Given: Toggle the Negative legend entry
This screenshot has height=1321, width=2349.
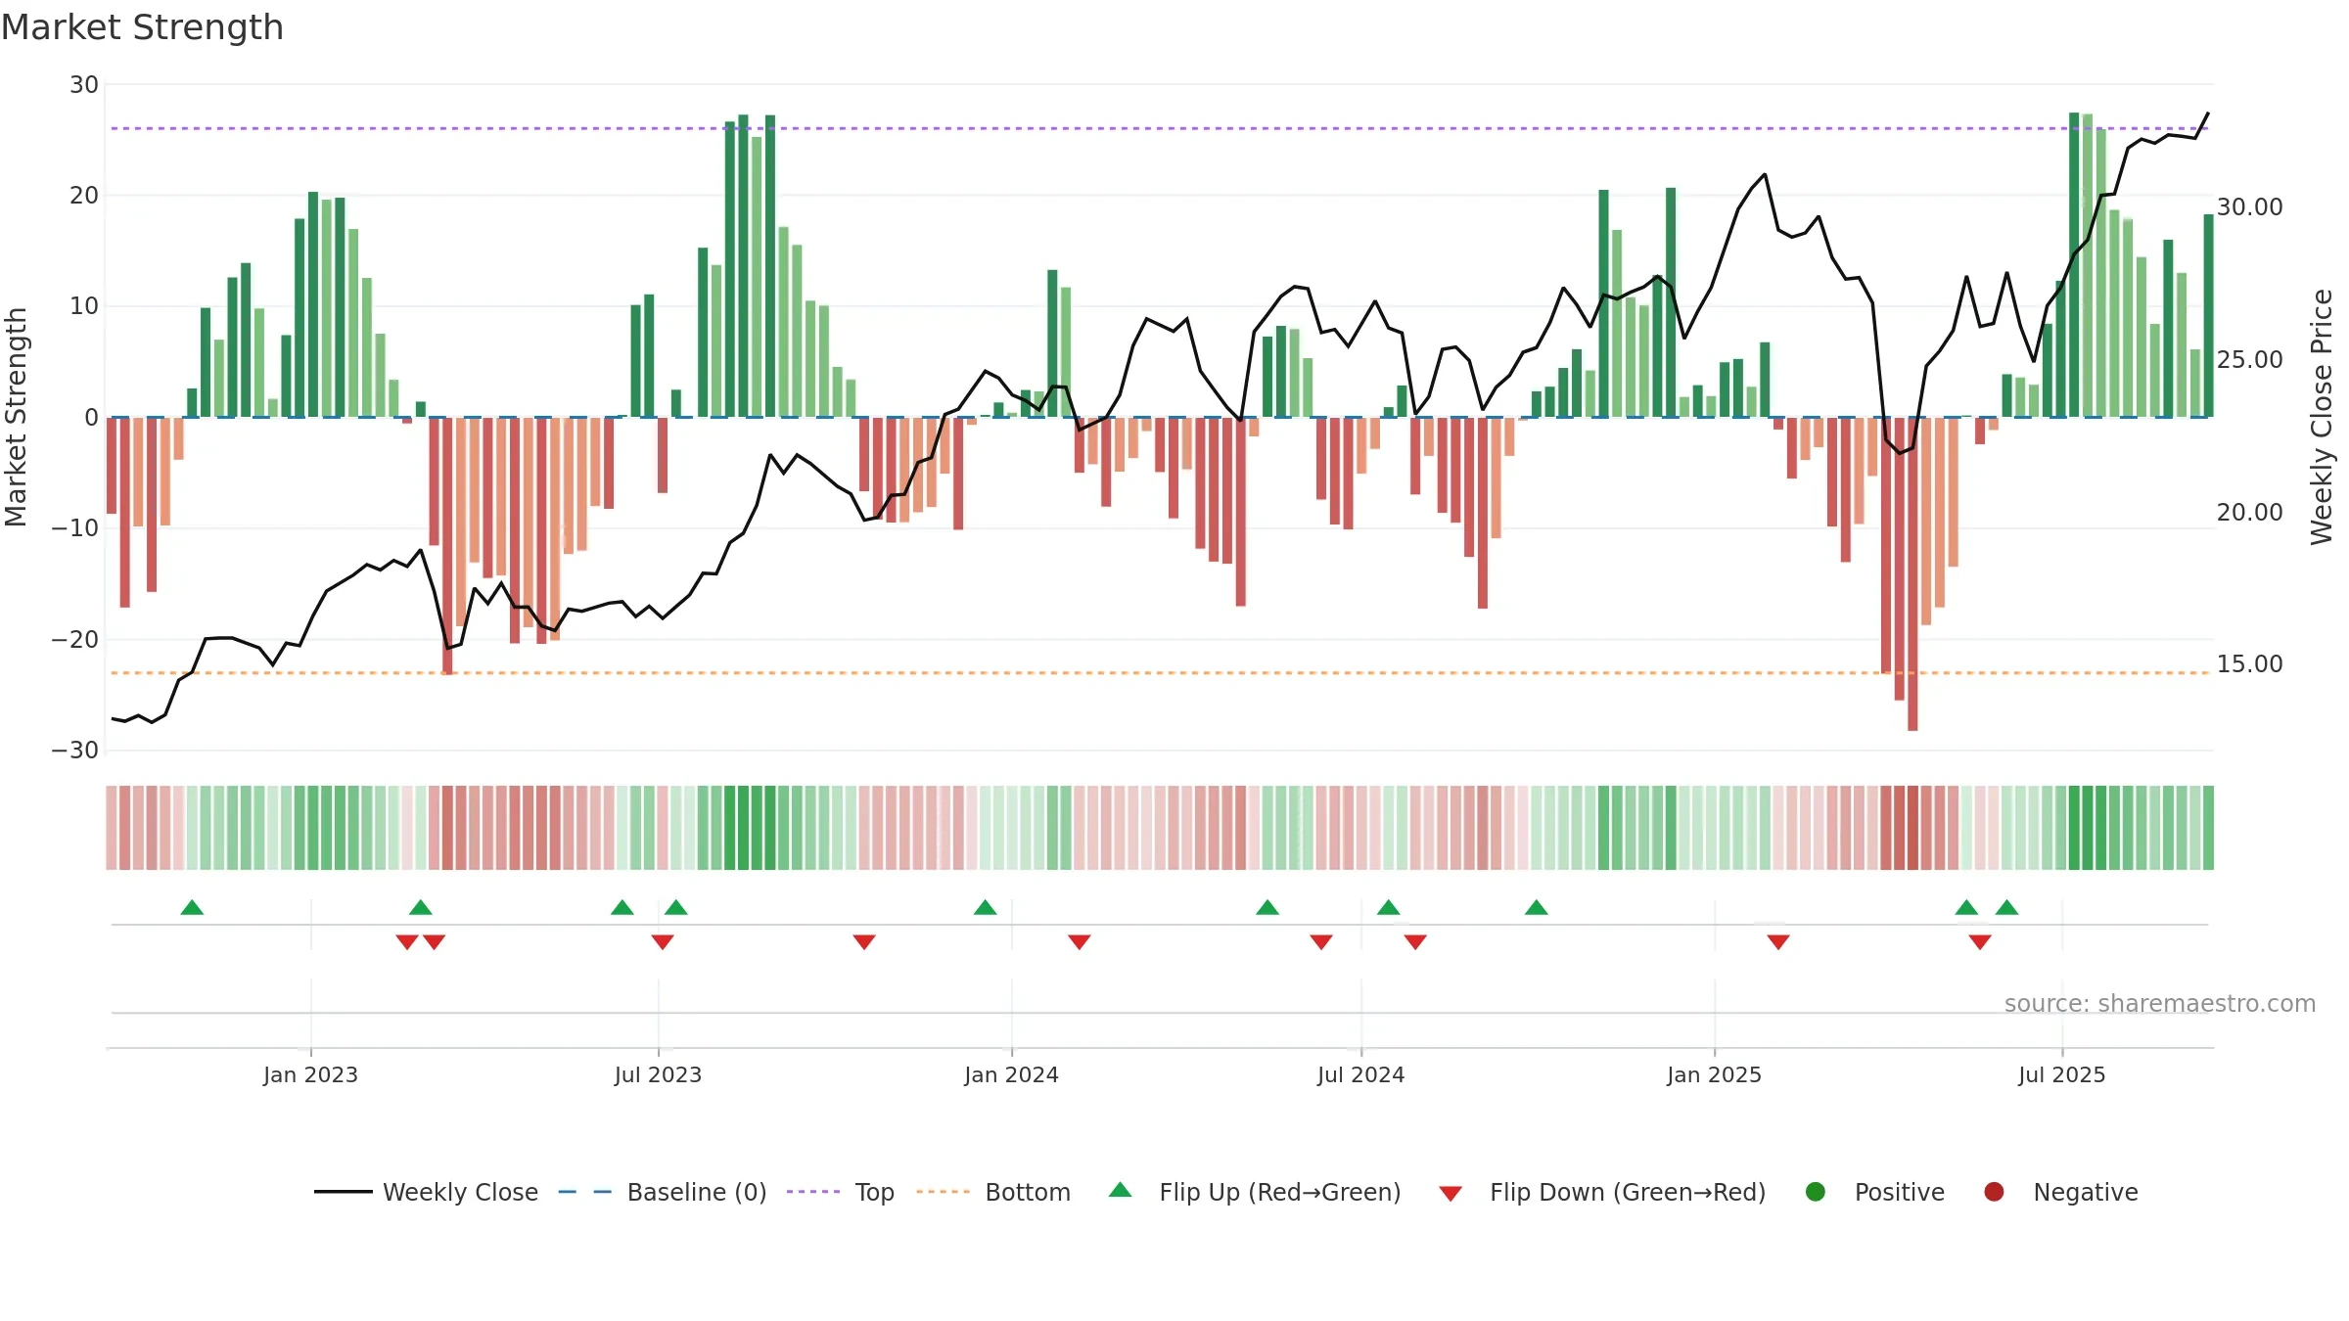Looking at the screenshot, I should pyautogui.click(x=2060, y=1192).
